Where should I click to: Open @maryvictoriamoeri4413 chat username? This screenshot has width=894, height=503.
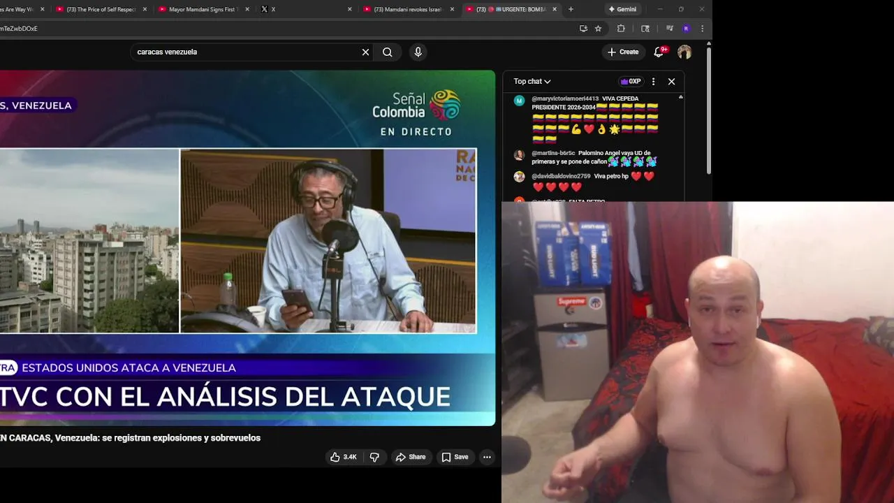pyautogui.click(x=565, y=99)
